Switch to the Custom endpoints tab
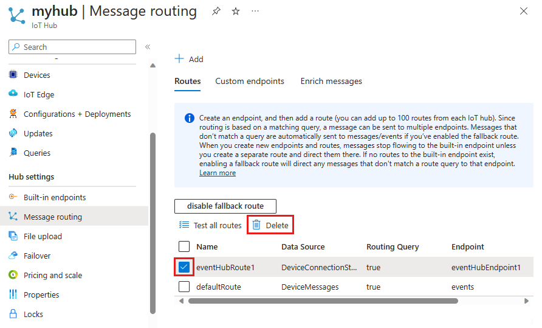 [249, 81]
